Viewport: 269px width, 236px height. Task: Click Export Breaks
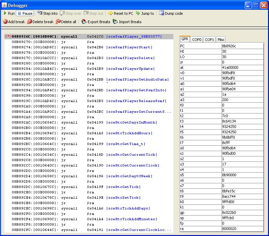96,22
